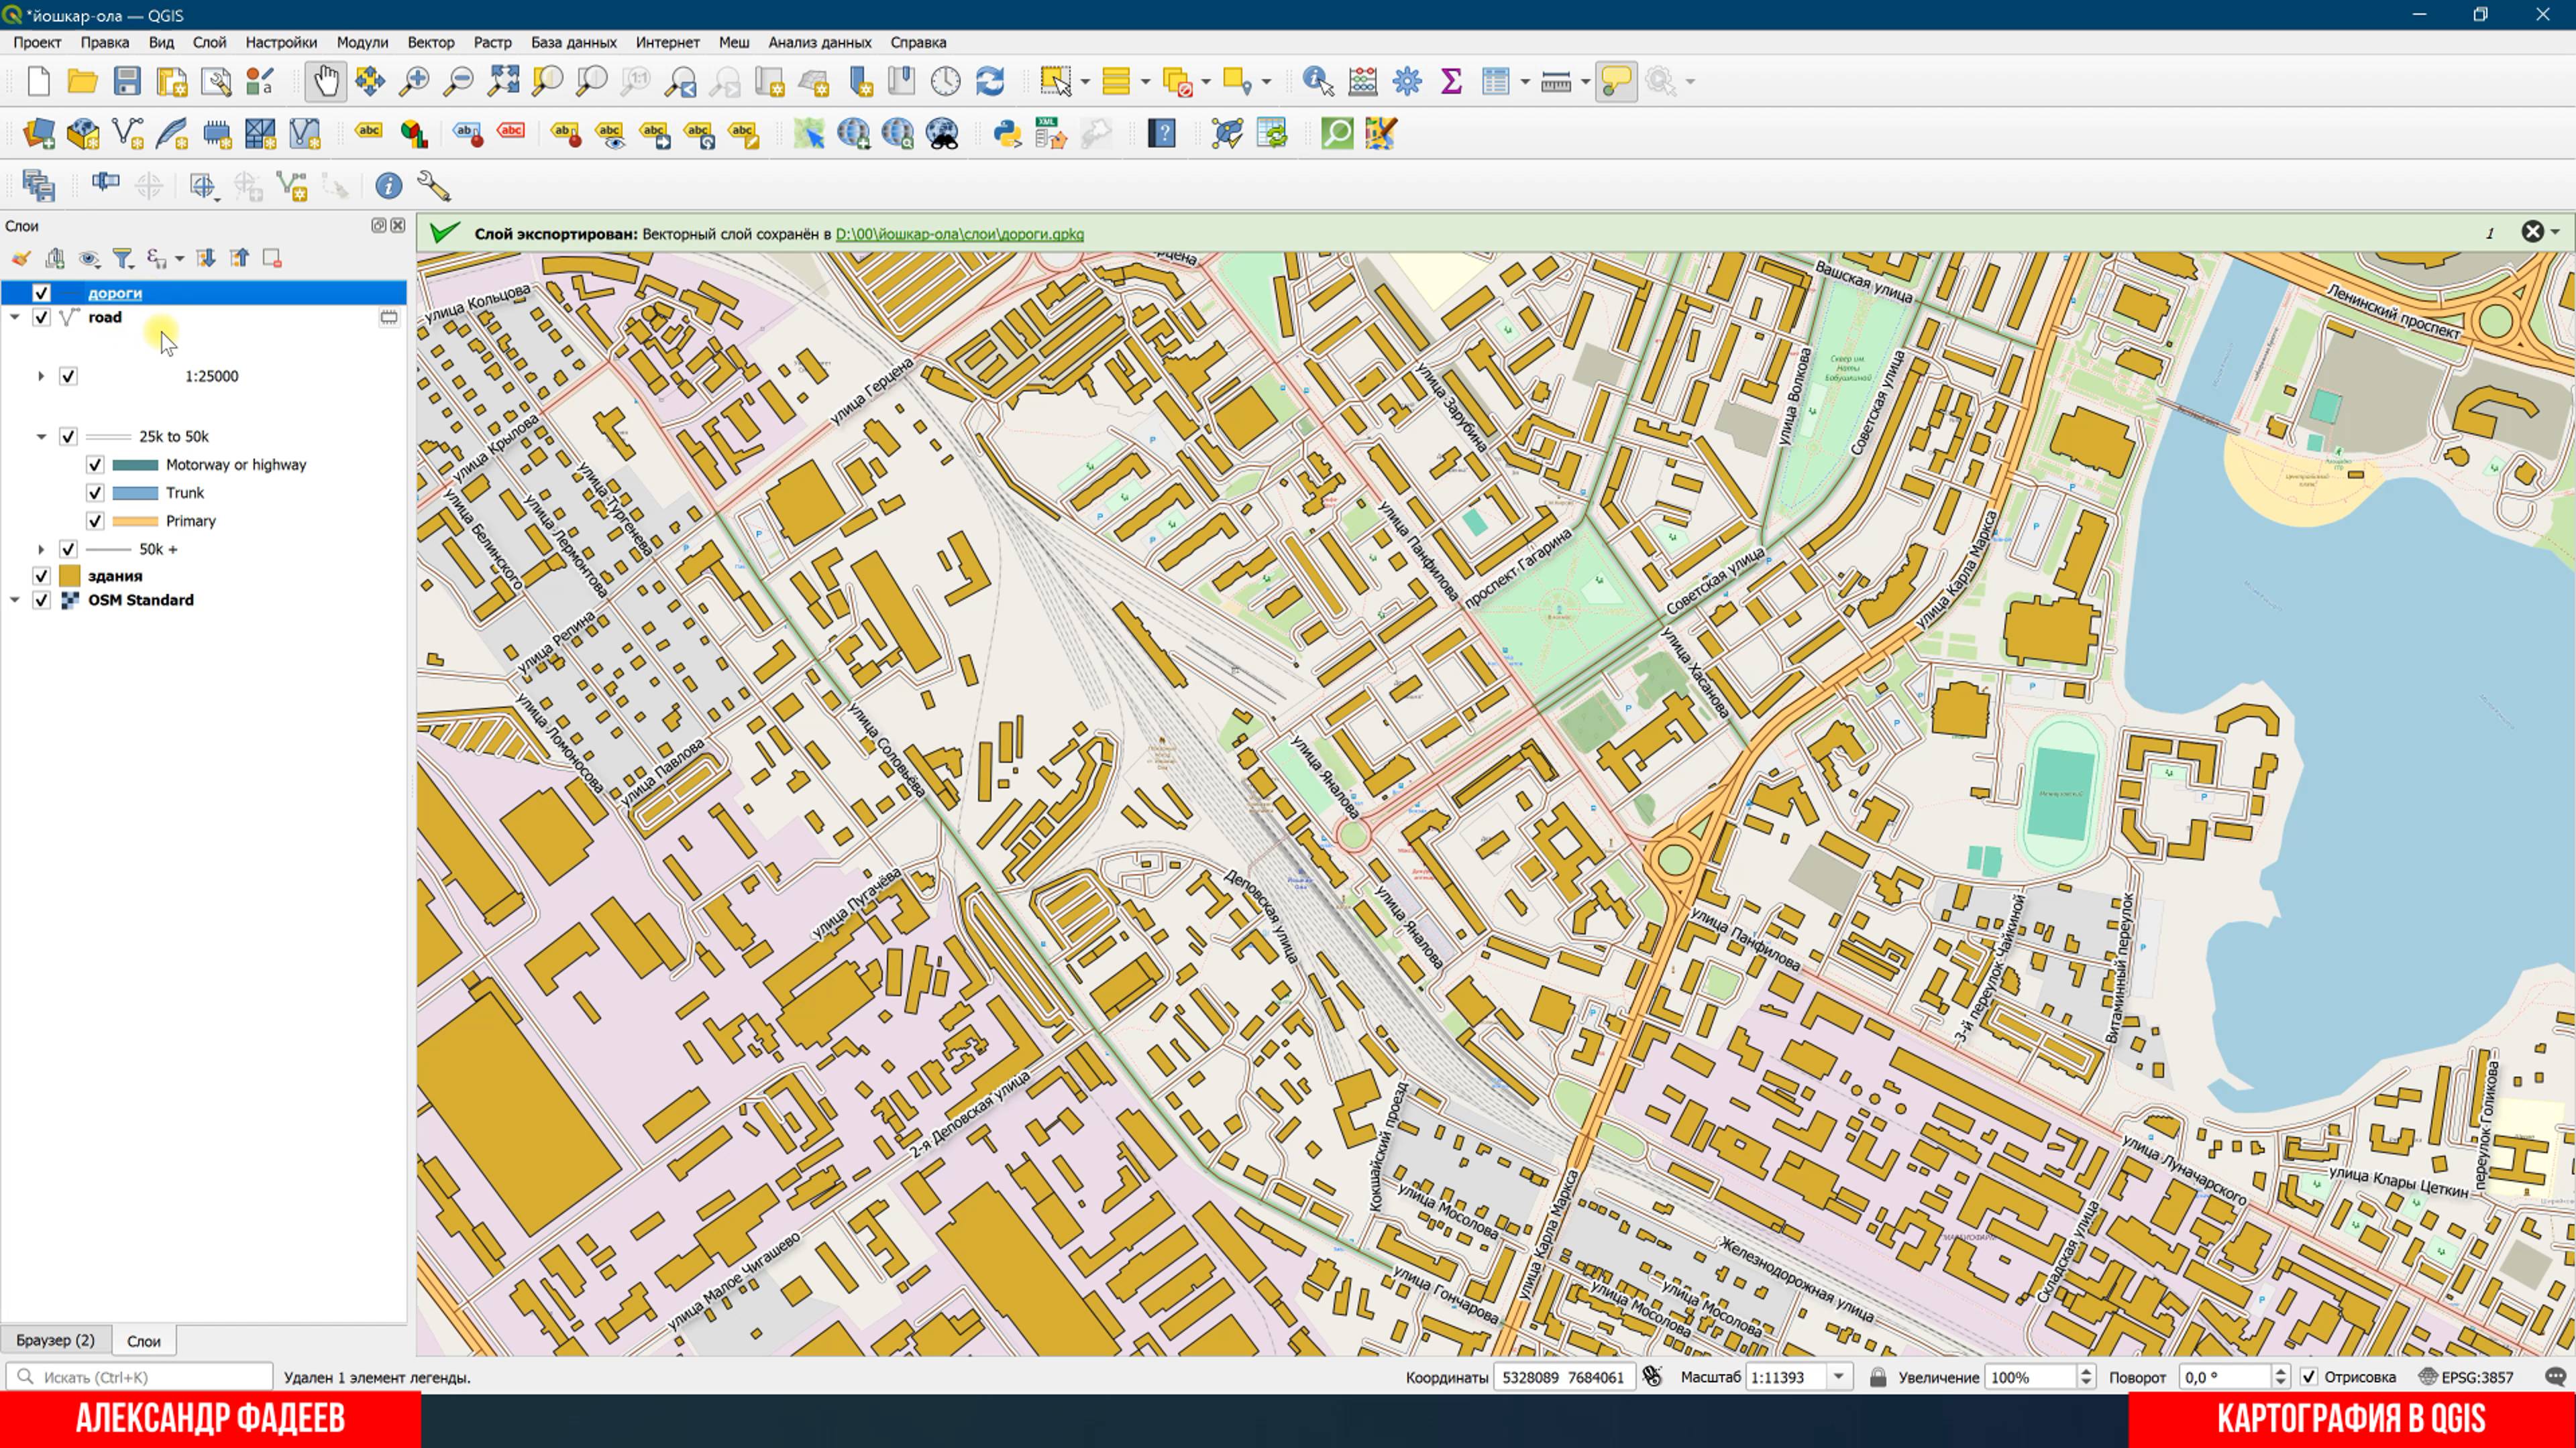Expand the 50k + rule group
The height and width of the screenshot is (1448, 2576).
click(x=41, y=548)
